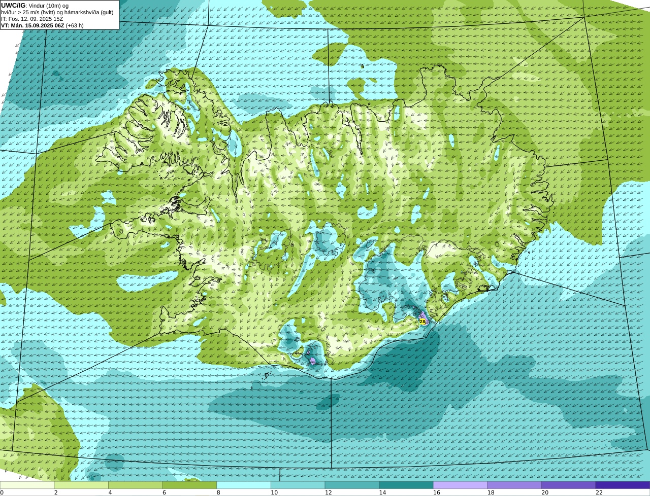Select the yellow-green 2–4 m/s swatch

tap(81, 485)
